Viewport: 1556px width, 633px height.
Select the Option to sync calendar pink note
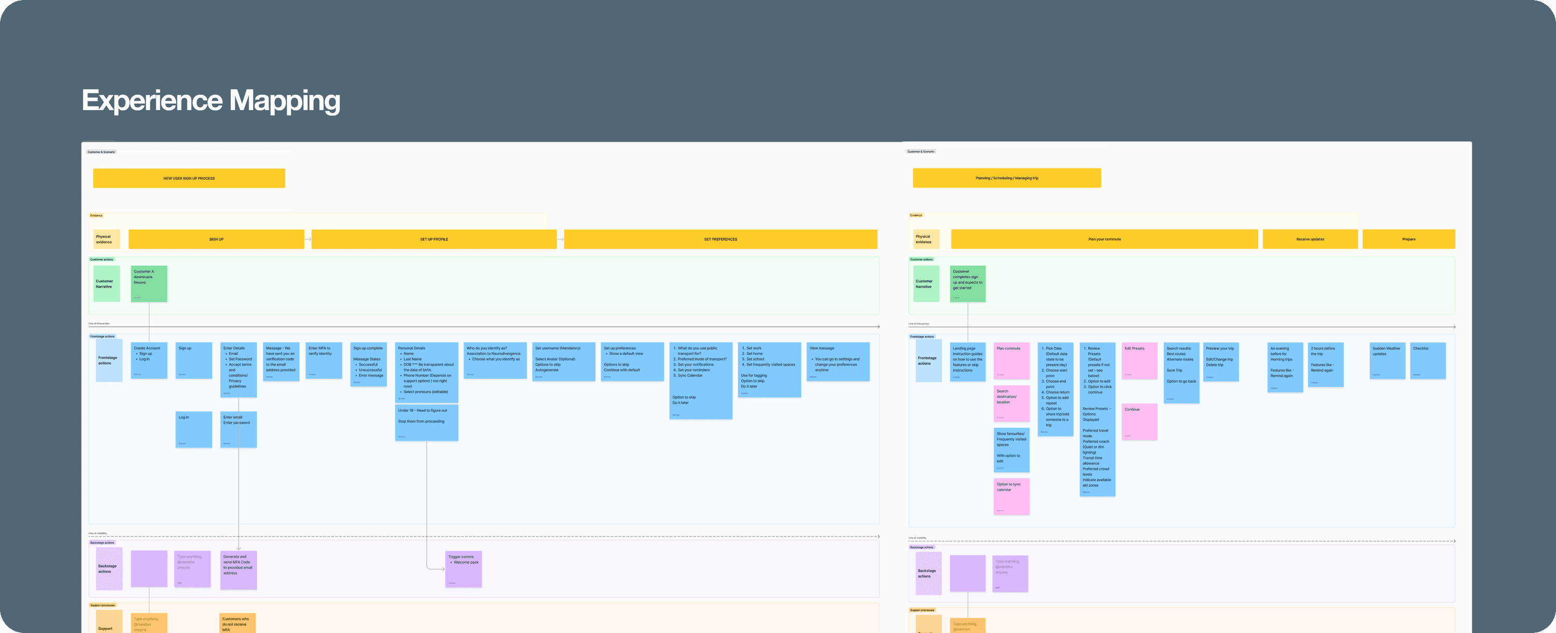click(x=1011, y=496)
